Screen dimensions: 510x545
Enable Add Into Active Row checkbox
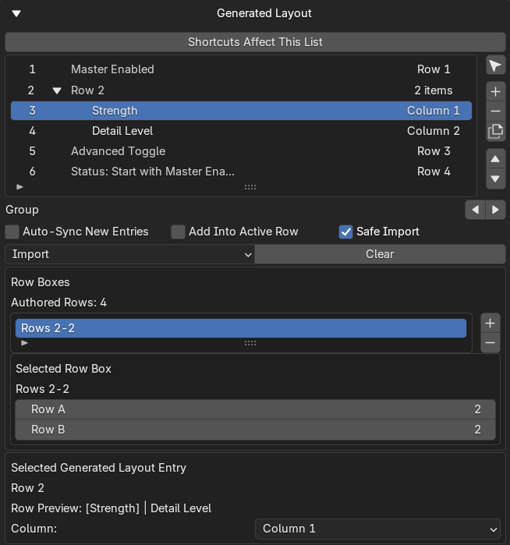click(178, 232)
